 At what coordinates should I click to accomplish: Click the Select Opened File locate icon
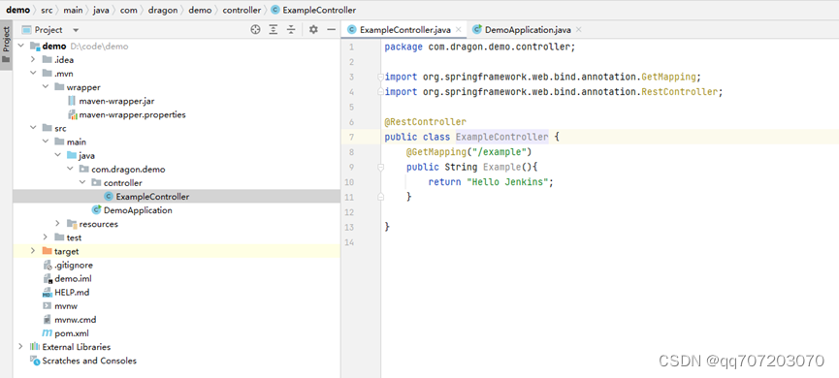[x=256, y=30]
